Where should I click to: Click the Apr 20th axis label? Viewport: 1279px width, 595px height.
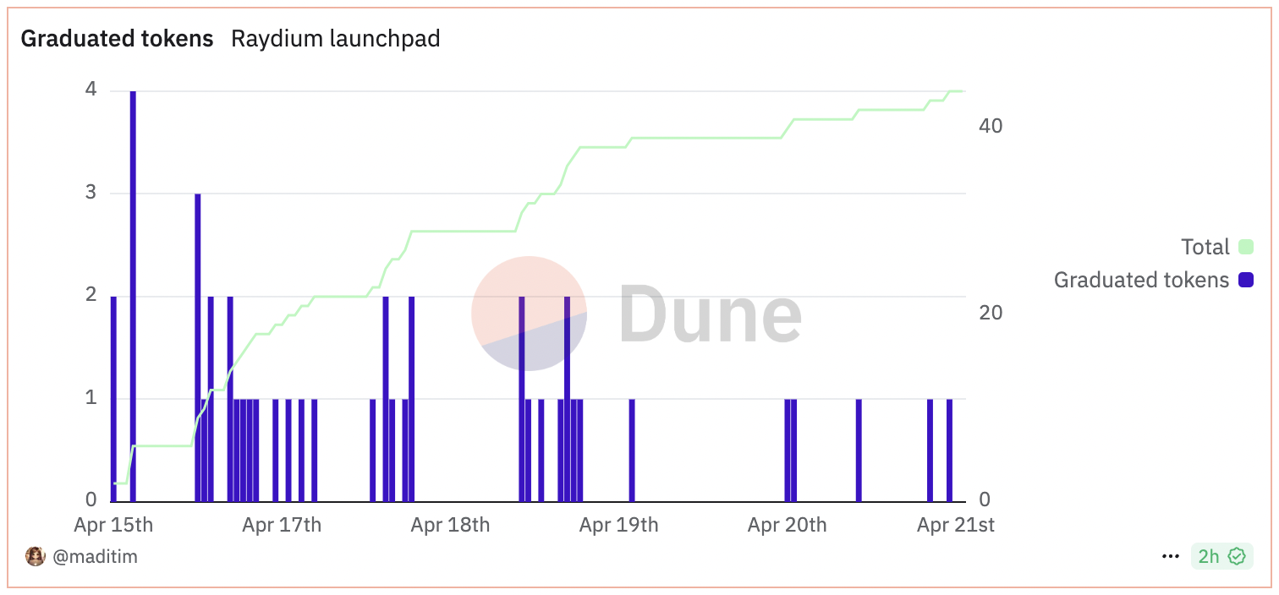(787, 525)
